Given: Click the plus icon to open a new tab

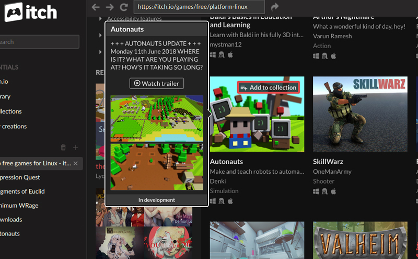Looking at the screenshot, I should pyautogui.click(x=75, y=148).
